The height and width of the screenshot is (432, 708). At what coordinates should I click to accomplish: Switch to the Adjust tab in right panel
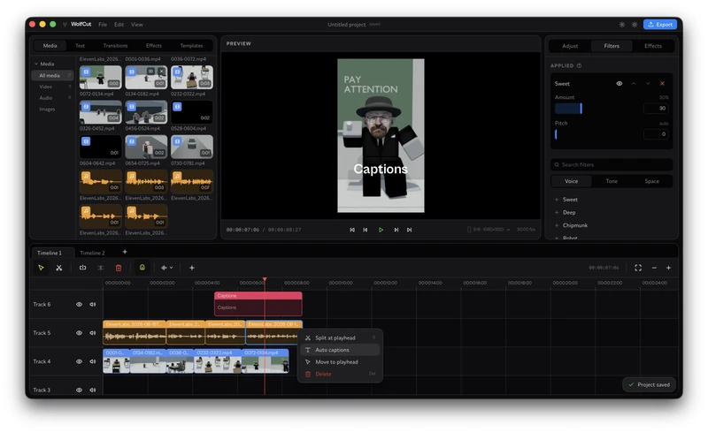[570, 46]
